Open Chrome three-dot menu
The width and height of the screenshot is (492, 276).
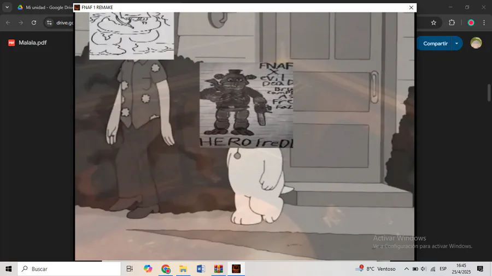(484, 22)
